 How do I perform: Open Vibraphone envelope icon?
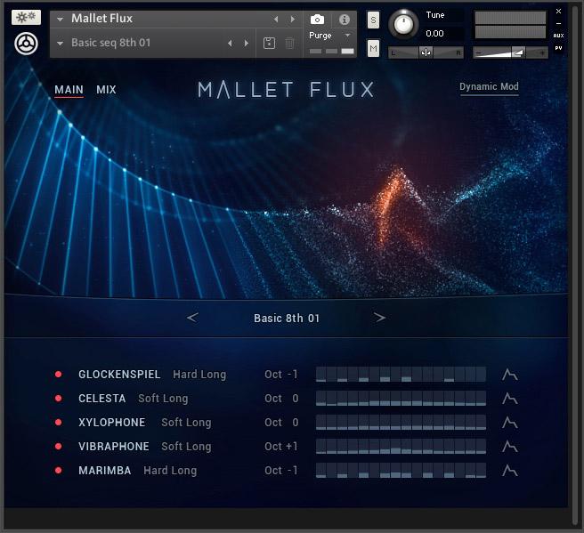click(x=509, y=447)
